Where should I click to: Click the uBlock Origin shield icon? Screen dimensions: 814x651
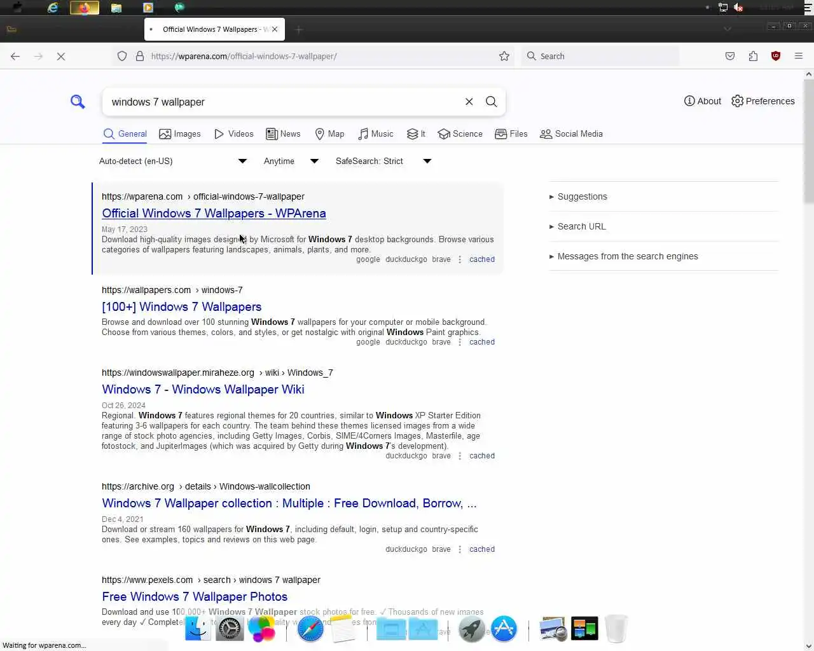pos(776,56)
